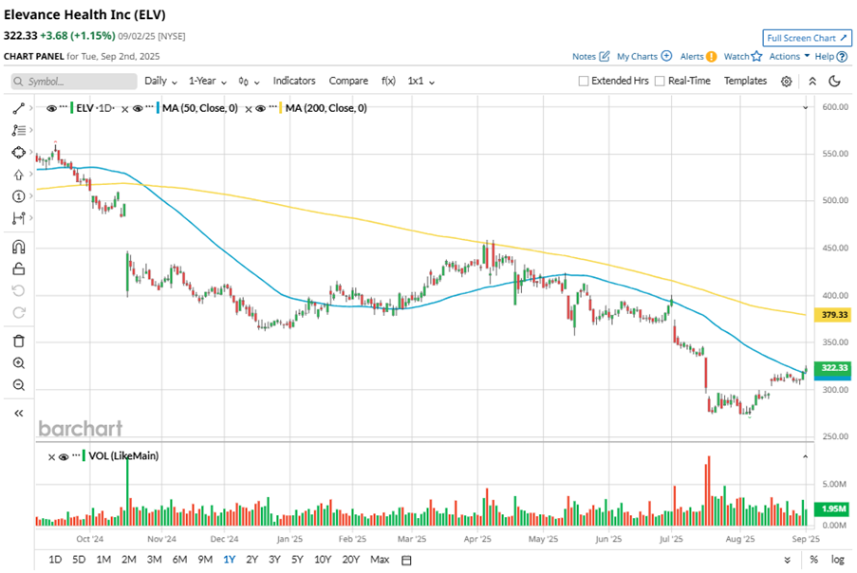Click the ELV green color swatch
The height and width of the screenshot is (573, 857).
pos(71,108)
